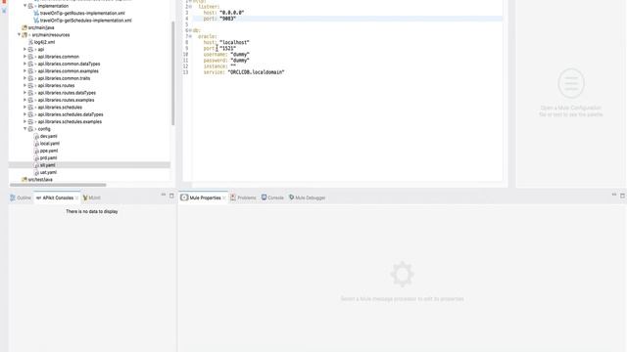627x352 pixels.
Task: Expand api.libraries.common.dataTypes package
Action: [24, 64]
